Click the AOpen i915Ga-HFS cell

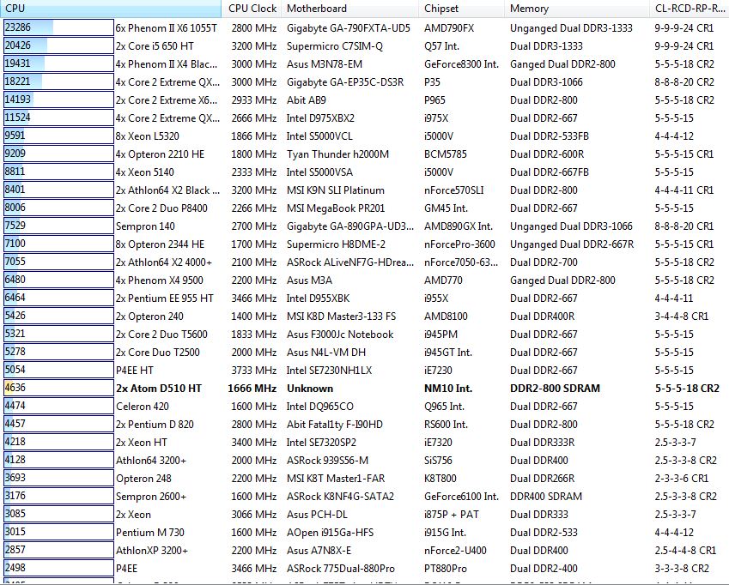(x=330, y=532)
